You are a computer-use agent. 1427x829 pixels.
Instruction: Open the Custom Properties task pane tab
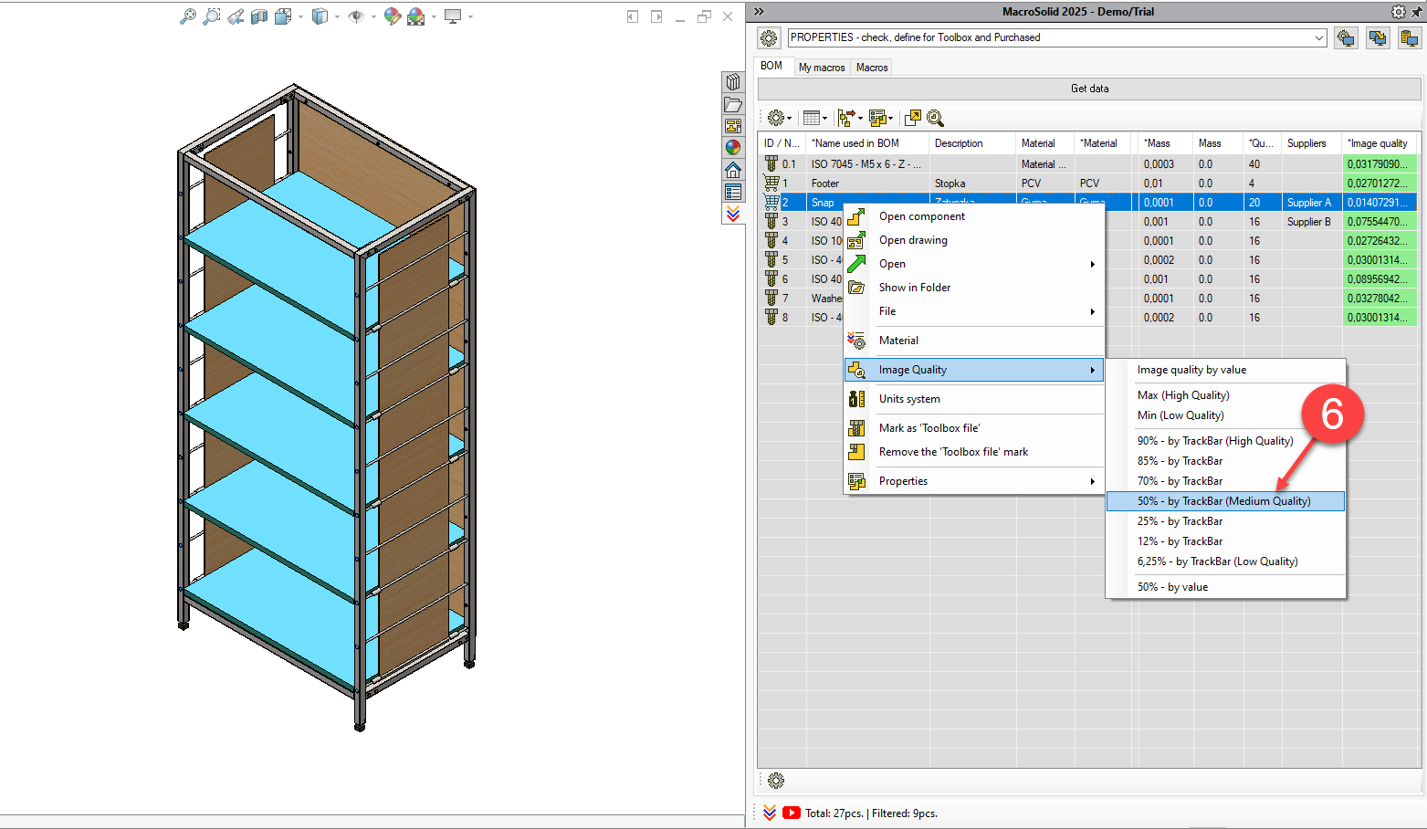[733, 192]
